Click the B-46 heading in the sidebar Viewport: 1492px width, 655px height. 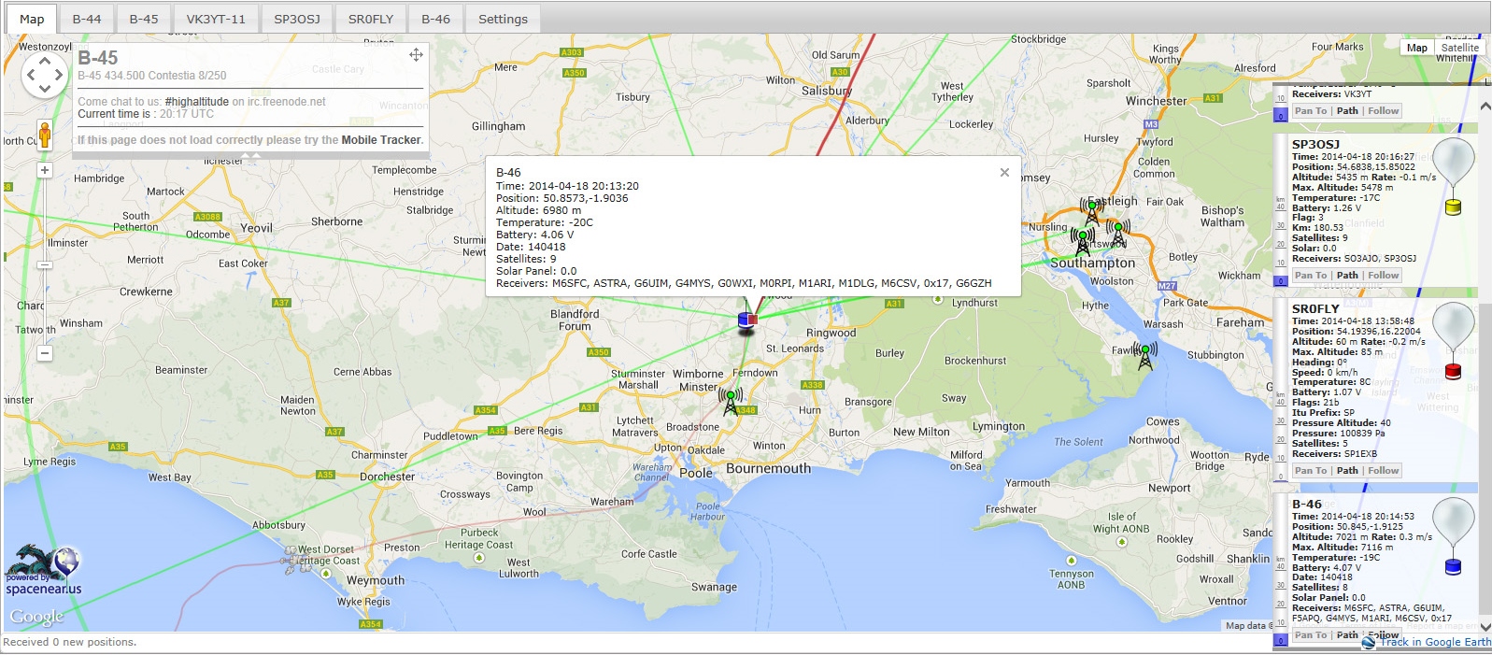(x=1307, y=505)
